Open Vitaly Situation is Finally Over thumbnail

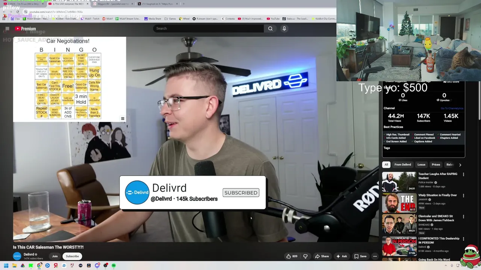click(x=399, y=203)
